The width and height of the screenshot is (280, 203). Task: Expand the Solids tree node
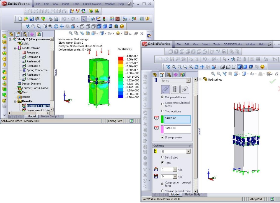15,44
